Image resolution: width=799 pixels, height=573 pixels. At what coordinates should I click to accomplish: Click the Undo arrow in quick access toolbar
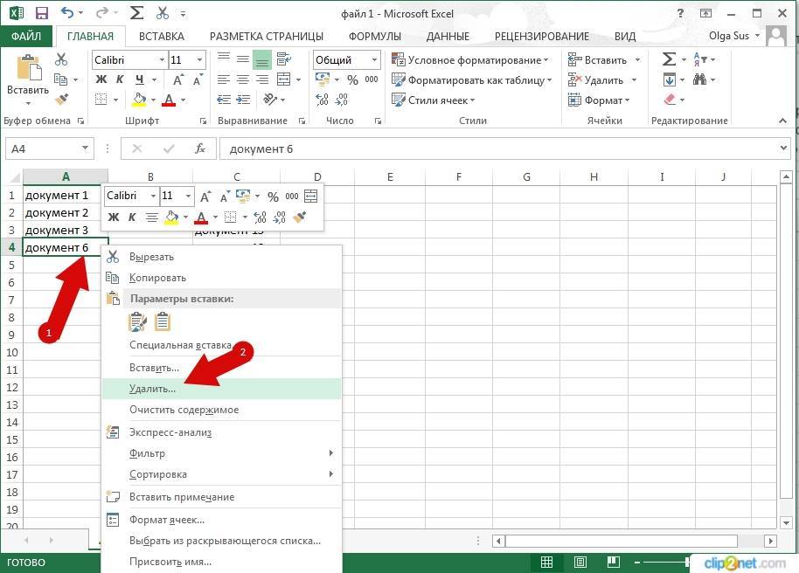(x=66, y=13)
